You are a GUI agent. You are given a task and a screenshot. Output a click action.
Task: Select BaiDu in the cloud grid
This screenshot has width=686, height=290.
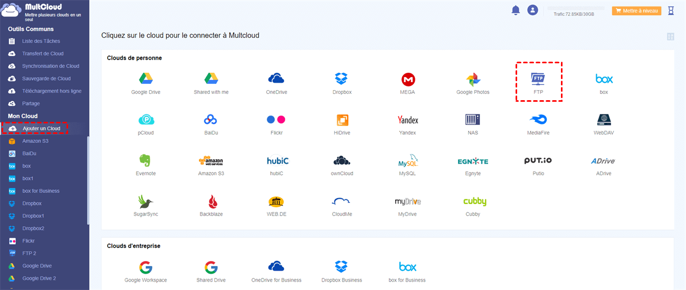pos(211,124)
